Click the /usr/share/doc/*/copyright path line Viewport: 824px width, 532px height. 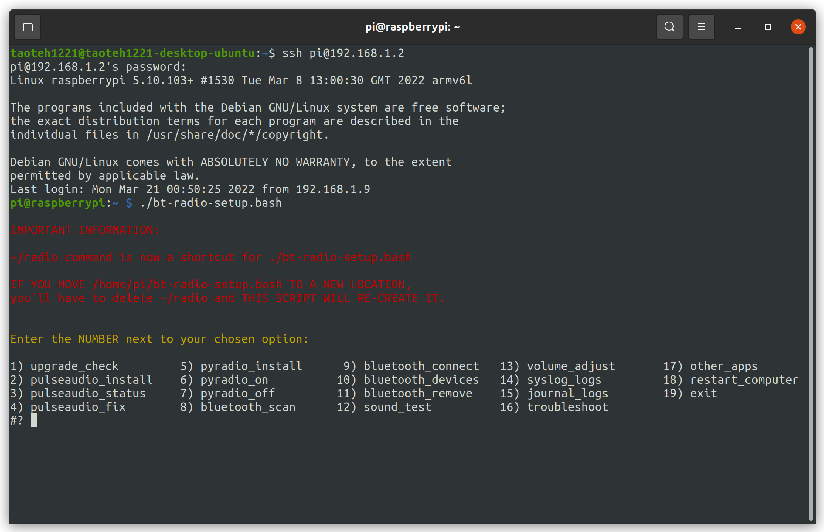pos(170,135)
